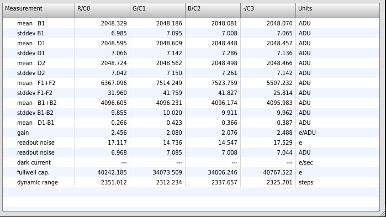Select the 'dynamic range' row label
This screenshot has height=217, width=386.
(x=38, y=182)
